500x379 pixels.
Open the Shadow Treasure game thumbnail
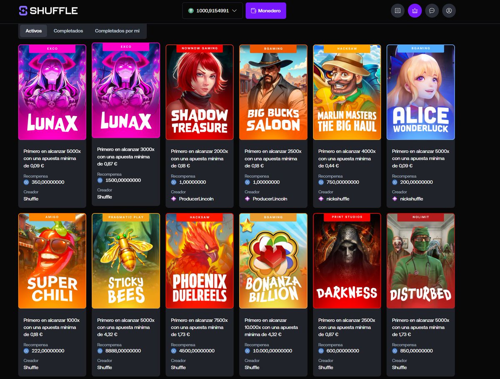click(200, 92)
